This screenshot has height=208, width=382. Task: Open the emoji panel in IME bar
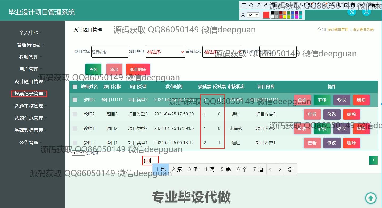[x=290, y=169]
